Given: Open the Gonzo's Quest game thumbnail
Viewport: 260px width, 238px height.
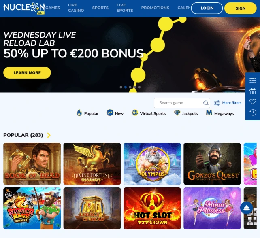Looking at the screenshot, I should [x=212, y=164].
